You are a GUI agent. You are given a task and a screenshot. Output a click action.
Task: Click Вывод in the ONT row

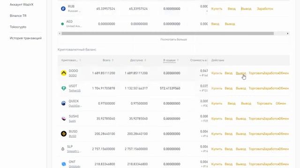pyautogui.click(x=241, y=164)
